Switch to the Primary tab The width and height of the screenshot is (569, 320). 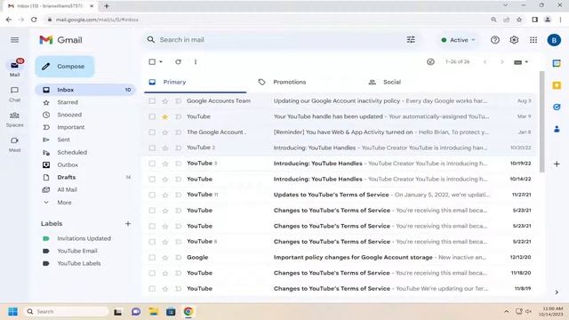(196, 83)
